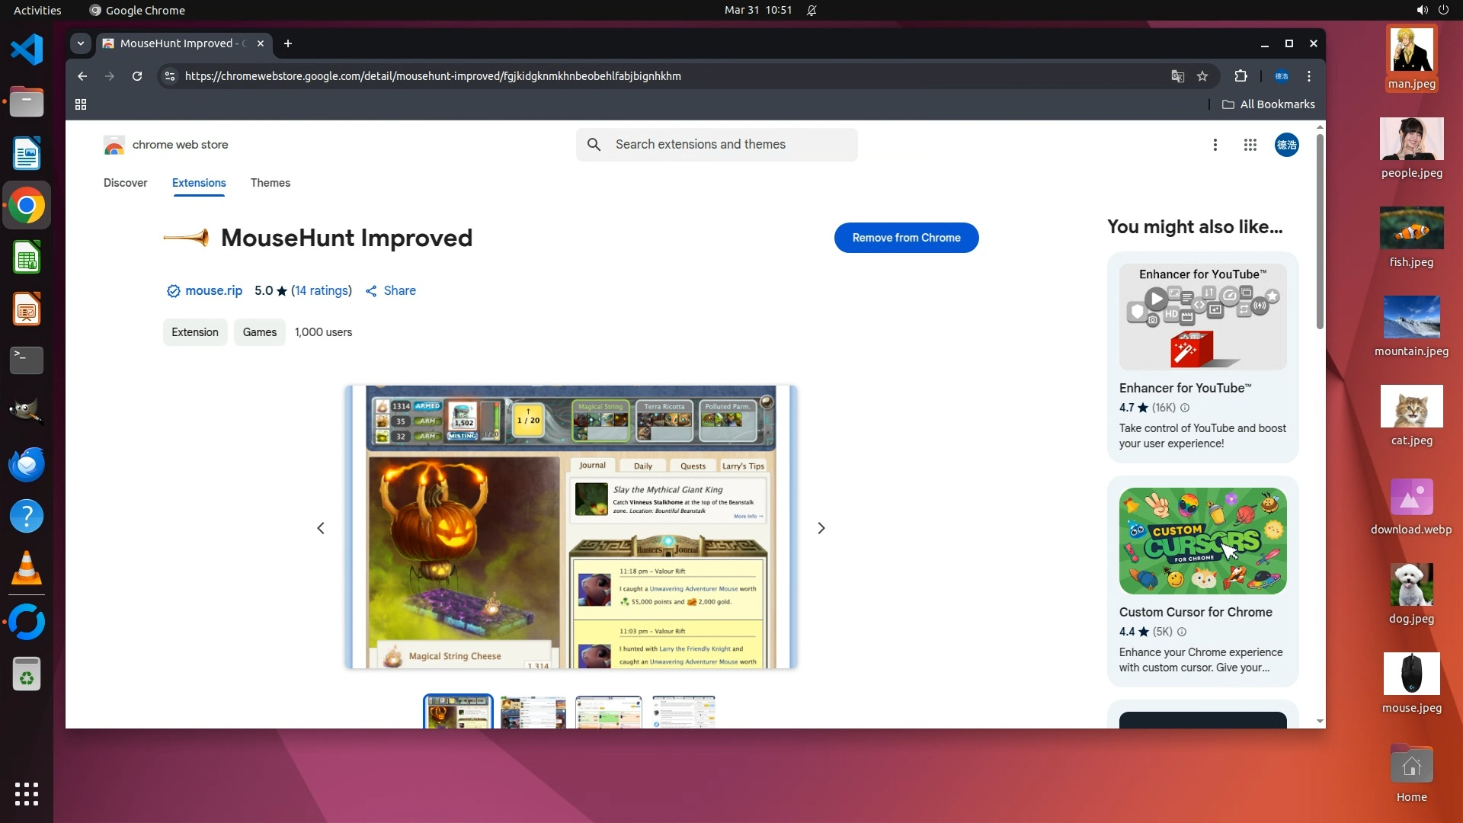Switch to the Discover tab

pyautogui.click(x=125, y=183)
